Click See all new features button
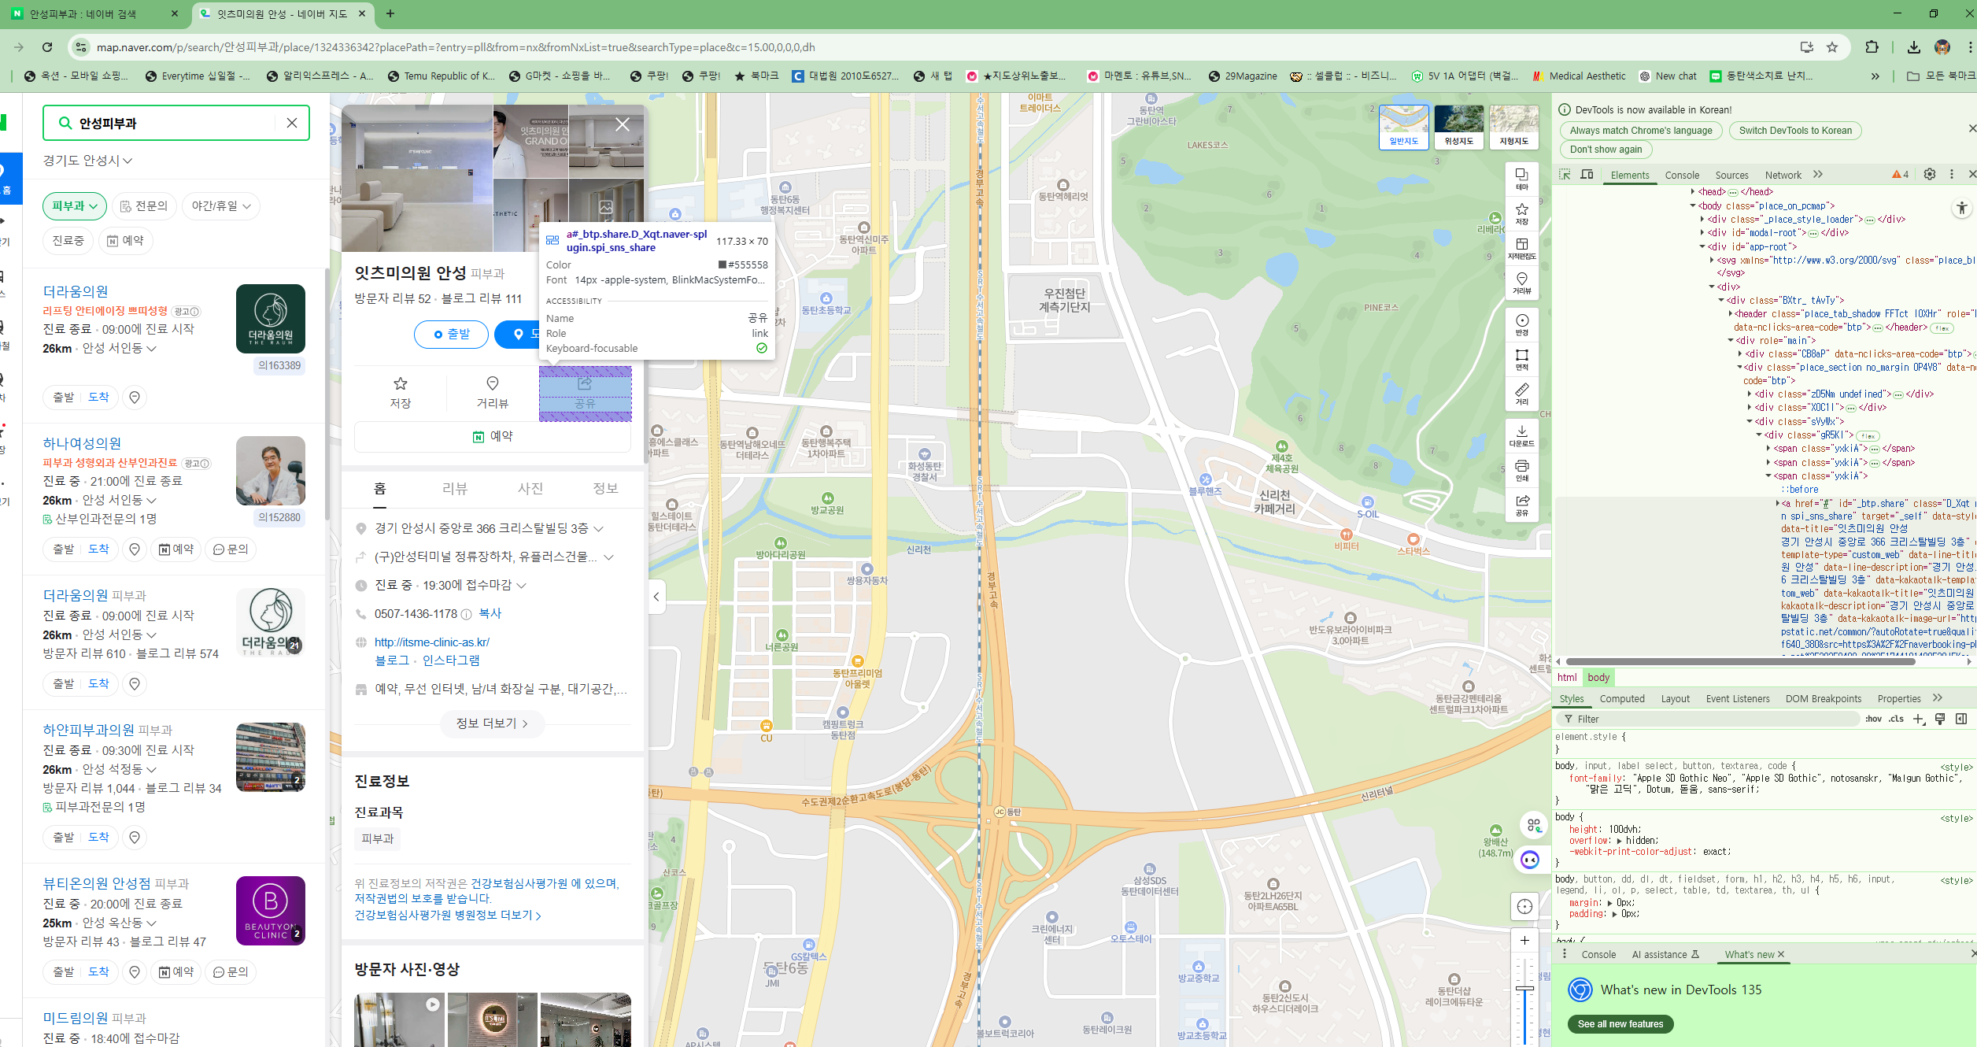Image resolution: width=1977 pixels, height=1047 pixels. click(1620, 1023)
